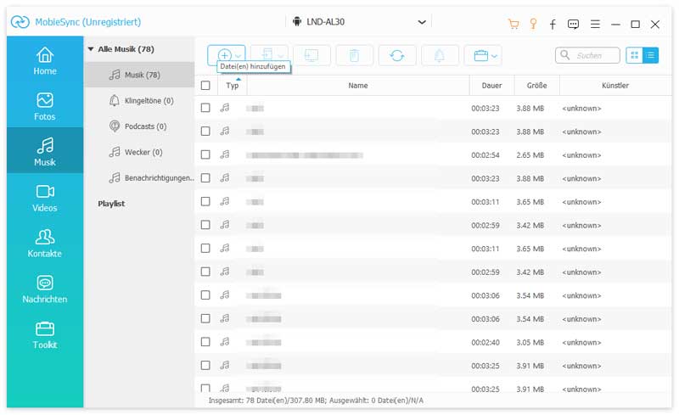Open the Videos section
This screenshot has width=679, height=415.
coord(45,198)
